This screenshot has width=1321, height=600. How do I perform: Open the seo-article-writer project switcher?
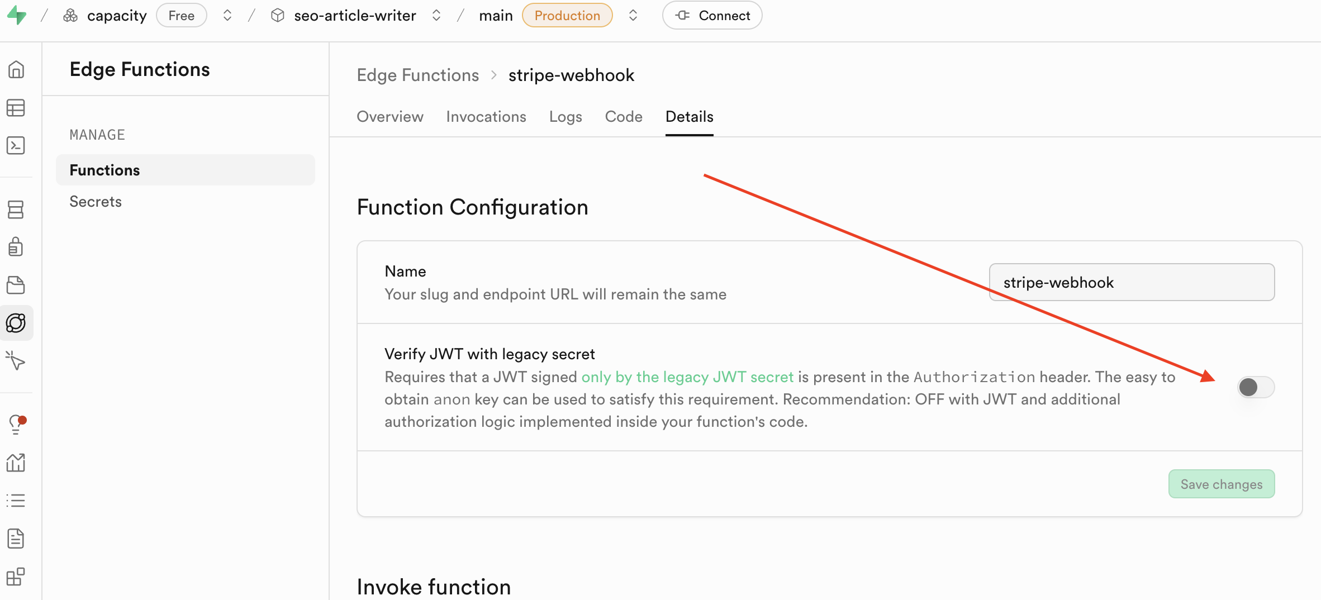(x=436, y=15)
